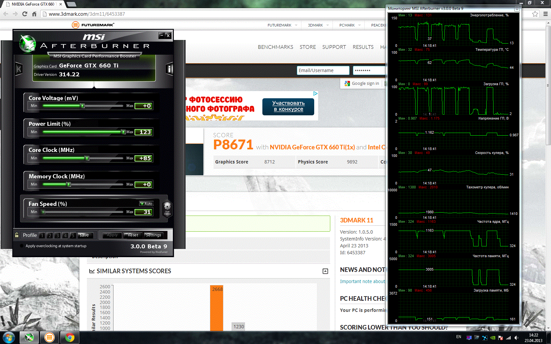551x344 pixels.
Task: Open the BENCHMARKS menu
Action: pos(275,47)
